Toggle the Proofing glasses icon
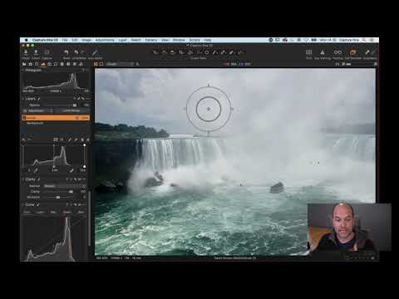 [337, 52]
